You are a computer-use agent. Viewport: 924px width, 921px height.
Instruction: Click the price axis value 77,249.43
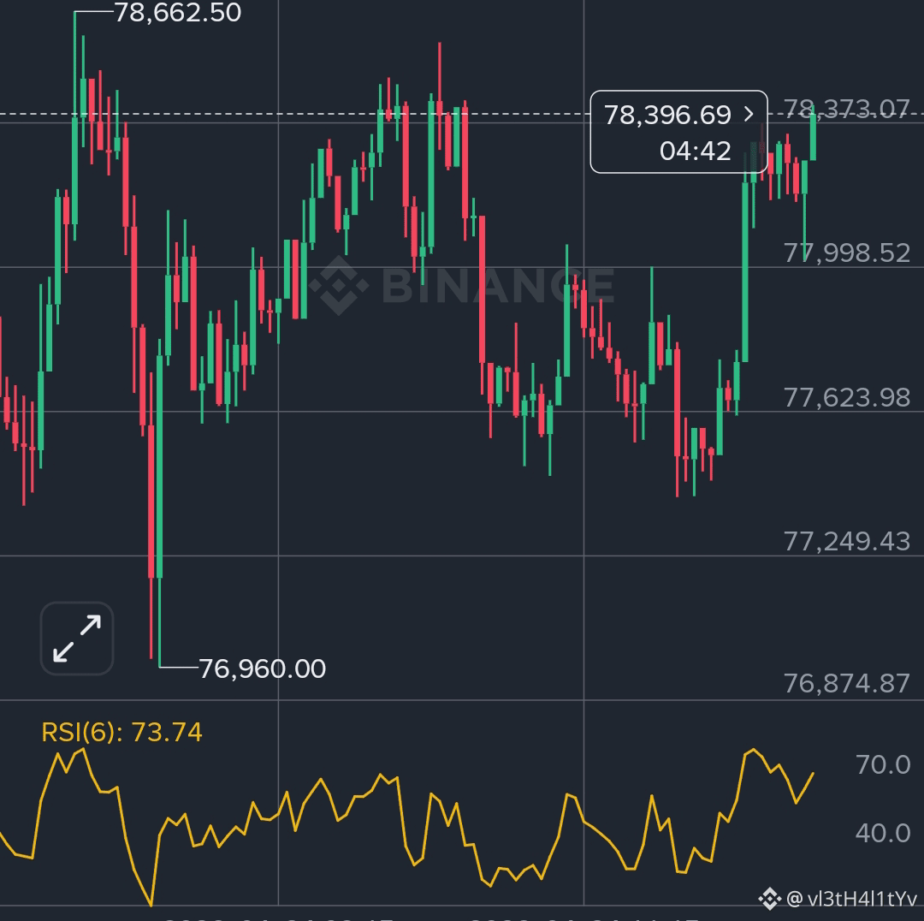point(847,541)
